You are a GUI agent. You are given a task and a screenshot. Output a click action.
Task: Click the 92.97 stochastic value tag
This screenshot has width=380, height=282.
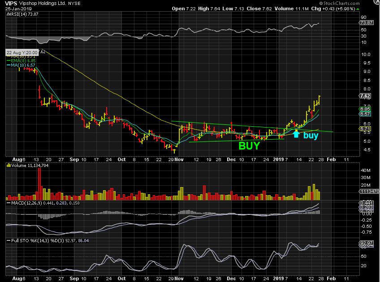(x=367, y=243)
